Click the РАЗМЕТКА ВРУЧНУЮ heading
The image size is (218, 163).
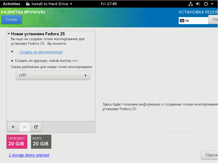pyautogui.click(x=23, y=12)
